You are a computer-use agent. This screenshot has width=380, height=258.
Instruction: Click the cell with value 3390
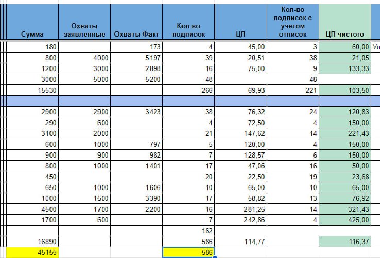pos(137,198)
